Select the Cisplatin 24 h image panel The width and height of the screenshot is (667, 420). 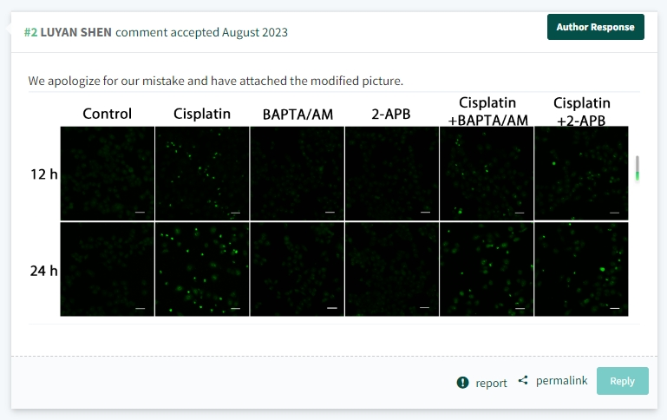(x=202, y=269)
